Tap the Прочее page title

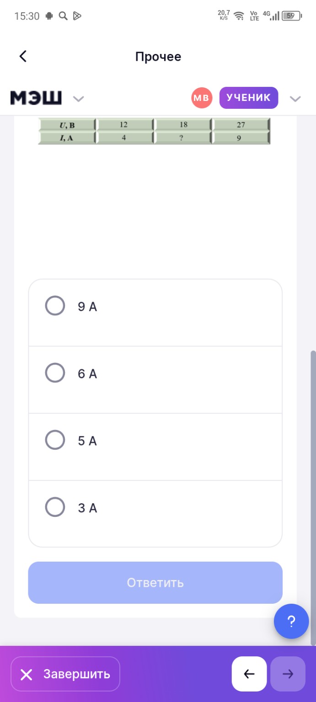(x=158, y=57)
